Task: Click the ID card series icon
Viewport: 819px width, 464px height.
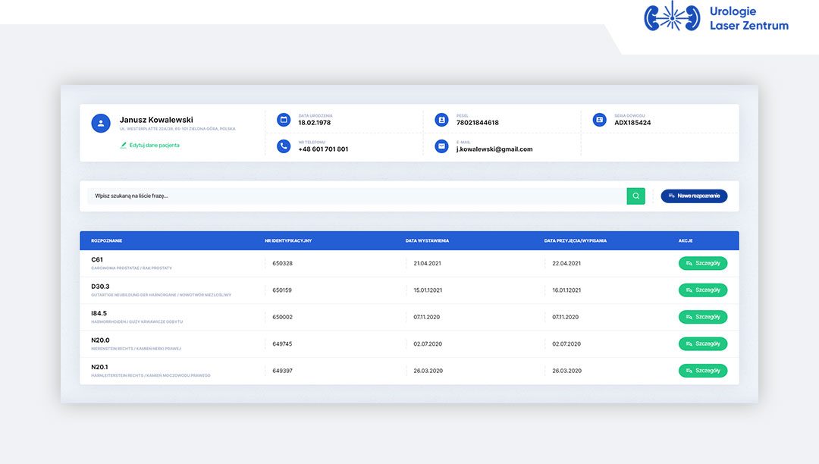Action: tap(600, 120)
